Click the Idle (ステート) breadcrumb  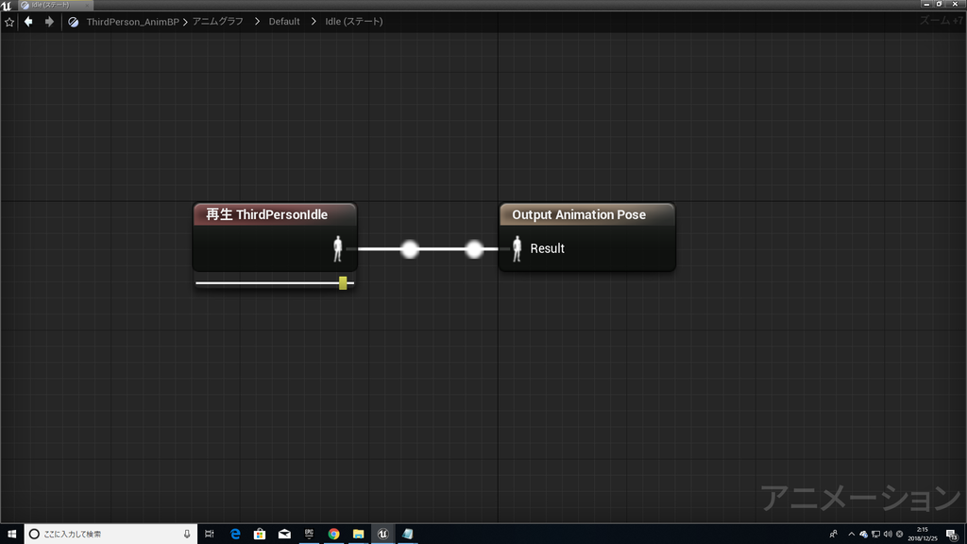coord(354,22)
